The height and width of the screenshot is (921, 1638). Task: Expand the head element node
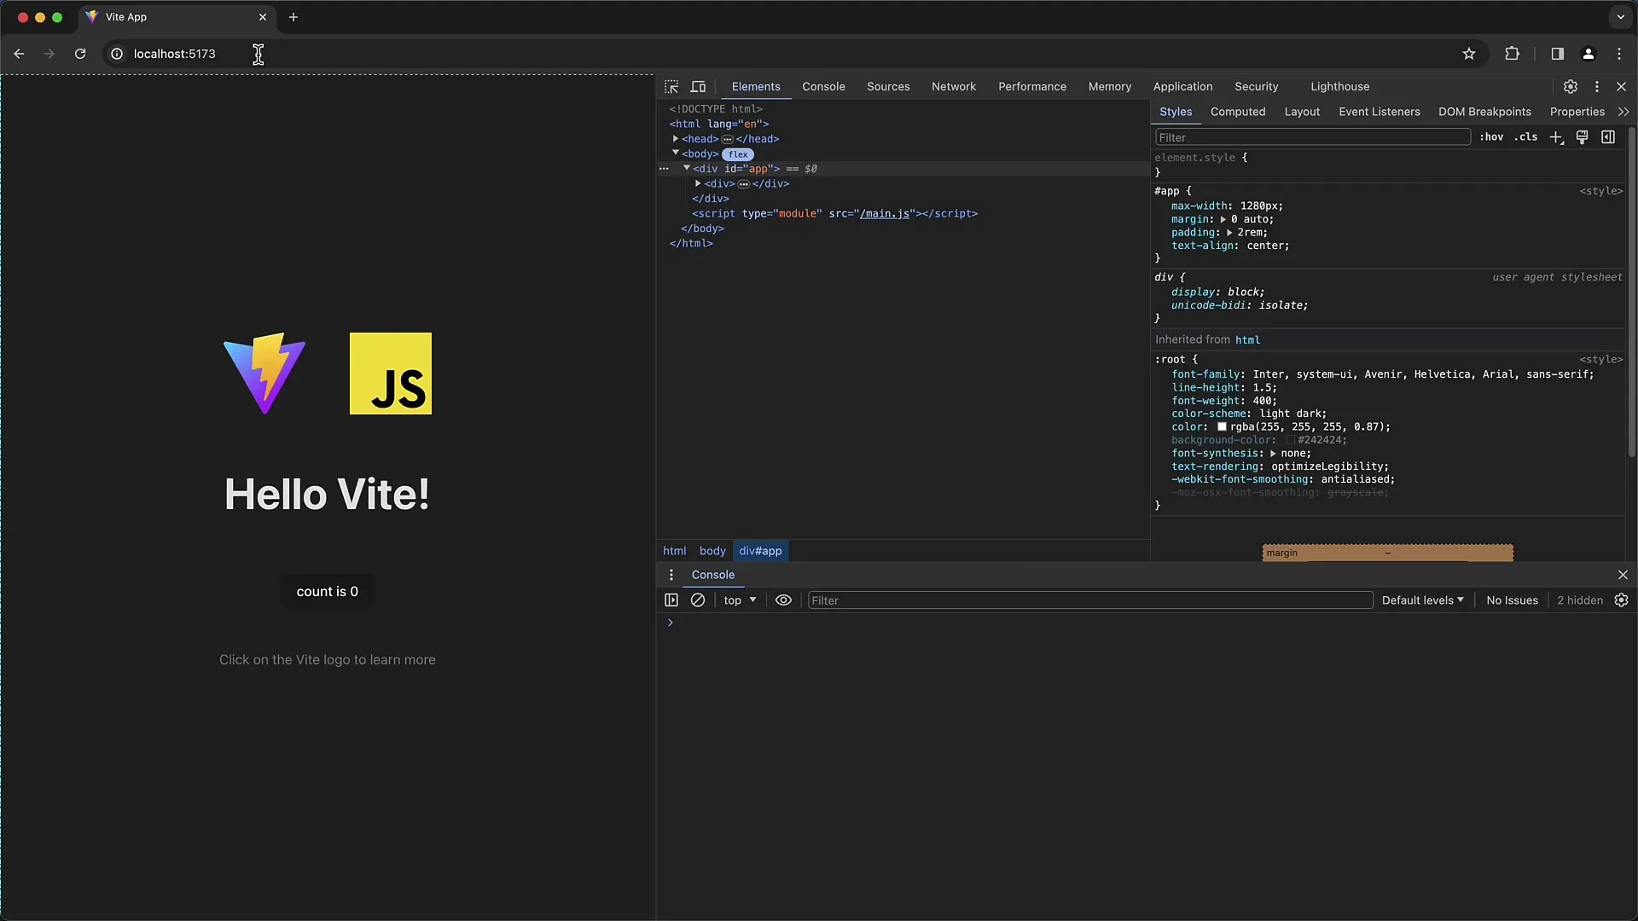[x=676, y=139]
